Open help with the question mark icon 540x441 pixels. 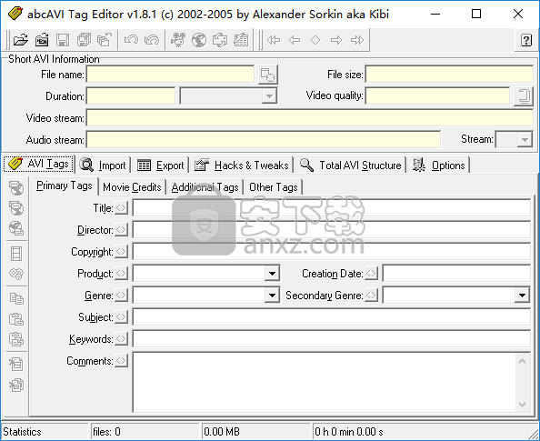tap(525, 40)
